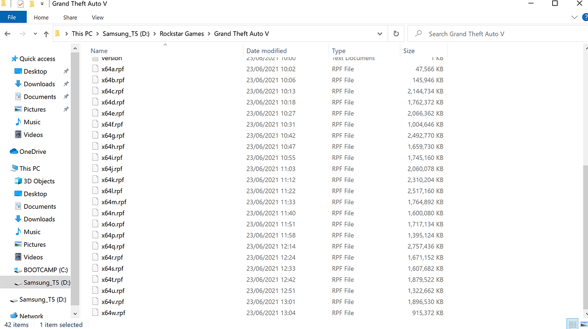Expand the ribbon with the chevron
This screenshot has width=588, height=329.
[574, 17]
